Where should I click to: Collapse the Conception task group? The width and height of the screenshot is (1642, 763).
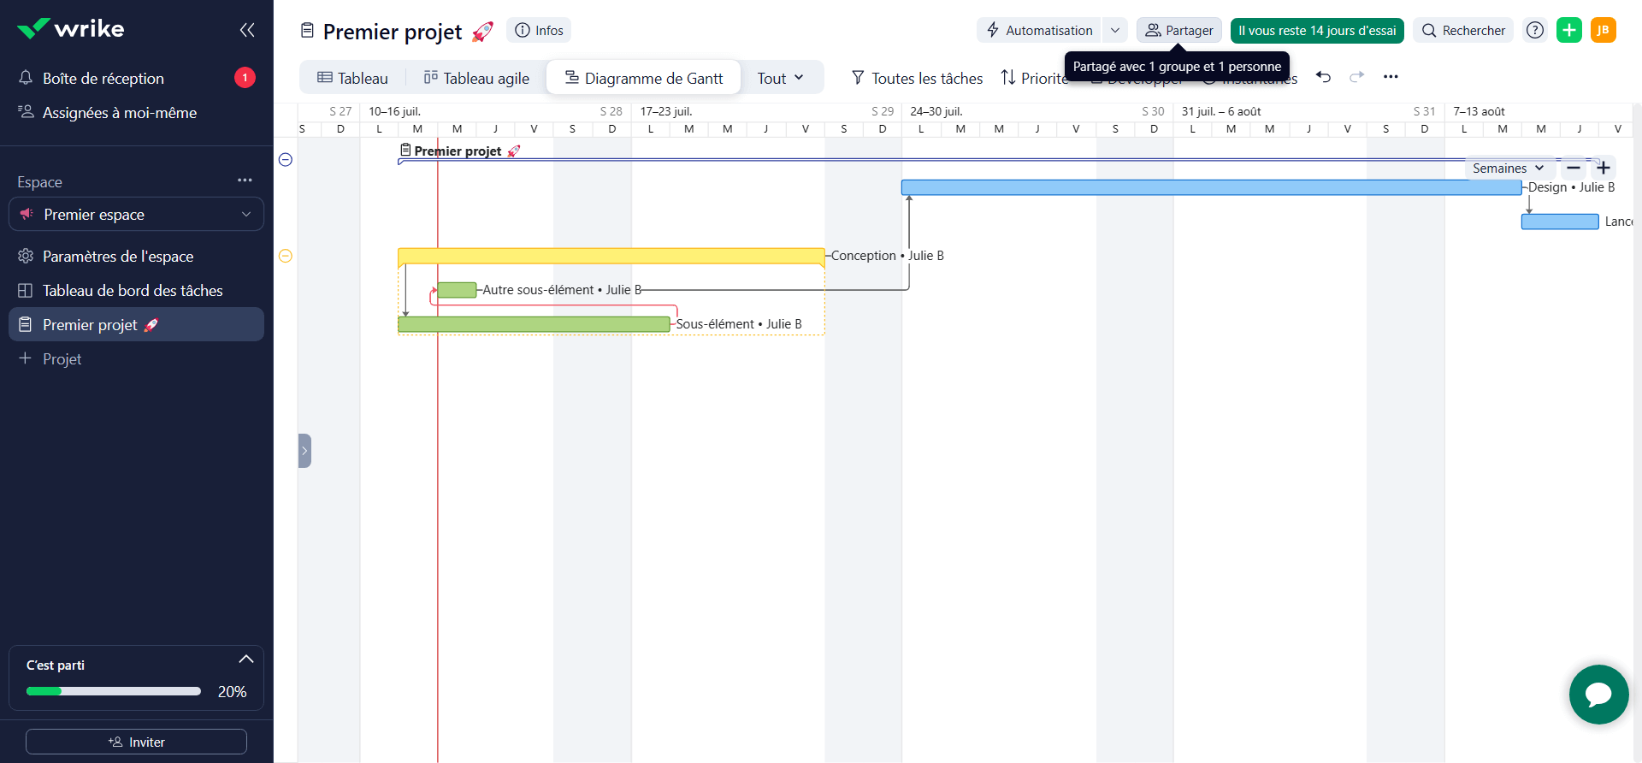click(x=286, y=256)
